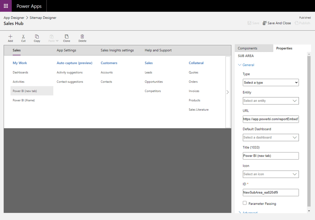Screen dimensions: 315x220
Task: Click the Cut scissors icon
Action: pyautogui.click(x=23, y=37)
